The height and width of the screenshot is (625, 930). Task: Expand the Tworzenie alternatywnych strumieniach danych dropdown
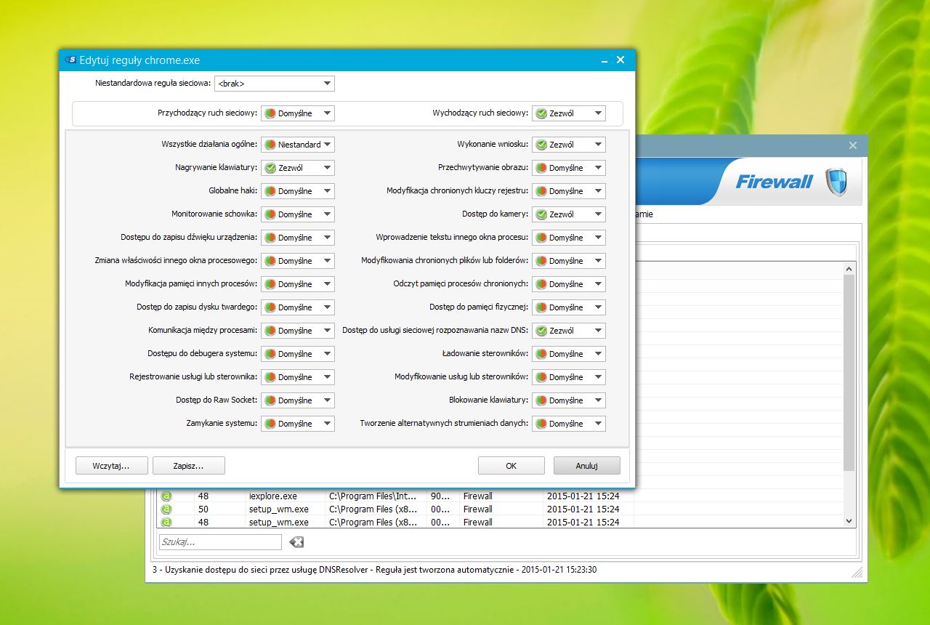pyautogui.click(x=569, y=424)
